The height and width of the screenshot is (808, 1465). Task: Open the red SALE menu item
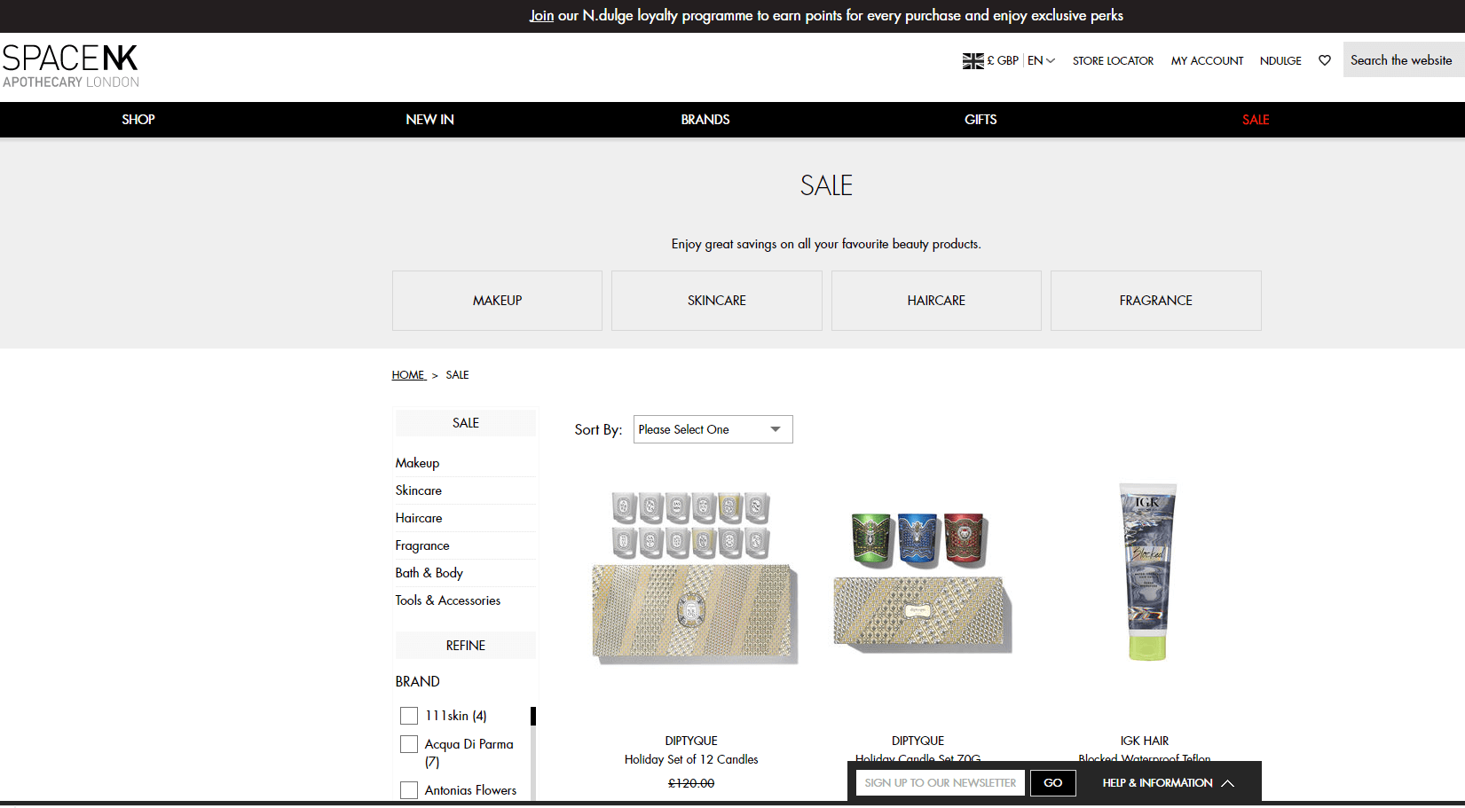[1256, 120]
